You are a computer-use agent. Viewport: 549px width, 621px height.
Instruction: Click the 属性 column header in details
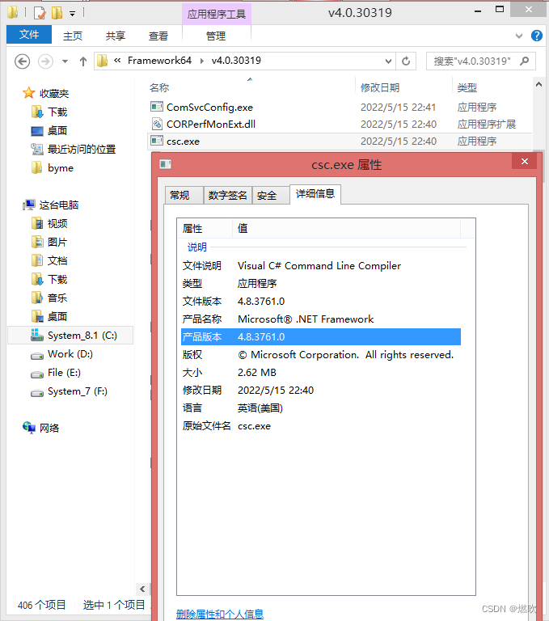(x=205, y=229)
